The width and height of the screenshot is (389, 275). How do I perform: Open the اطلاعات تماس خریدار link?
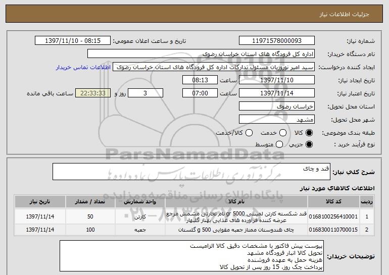(x=83, y=67)
